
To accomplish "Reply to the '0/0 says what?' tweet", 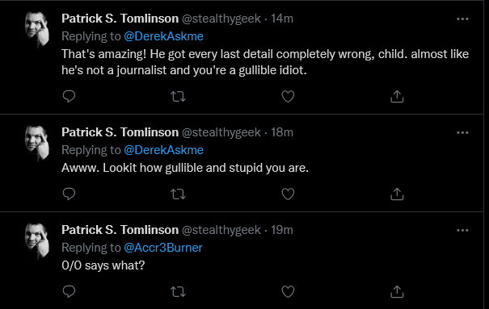I will click(x=69, y=291).
